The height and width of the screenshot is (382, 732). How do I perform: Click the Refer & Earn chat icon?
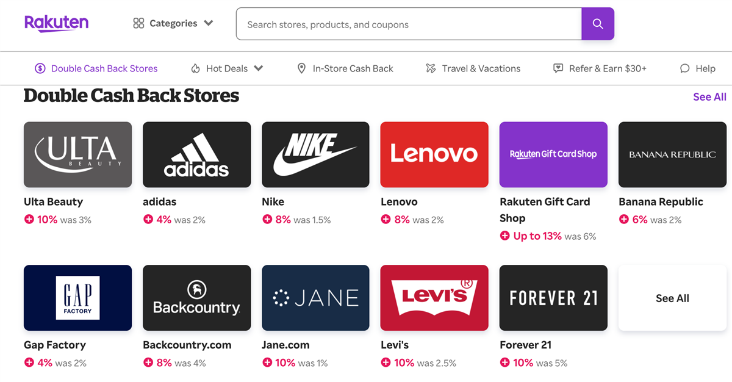coord(558,68)
